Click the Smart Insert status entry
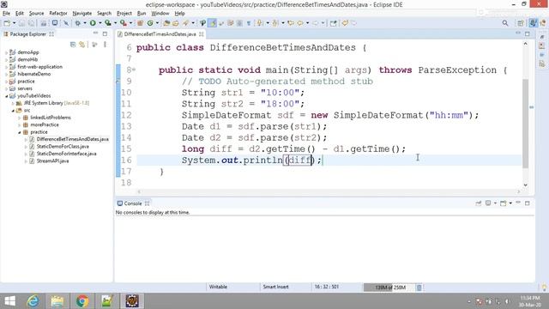 point(276,287)
